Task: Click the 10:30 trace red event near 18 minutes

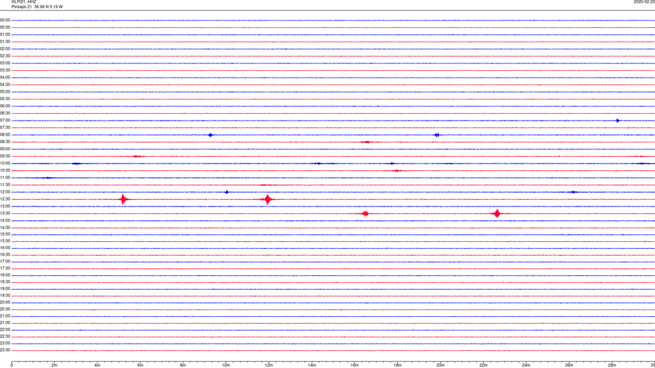Action: [397, 170]
